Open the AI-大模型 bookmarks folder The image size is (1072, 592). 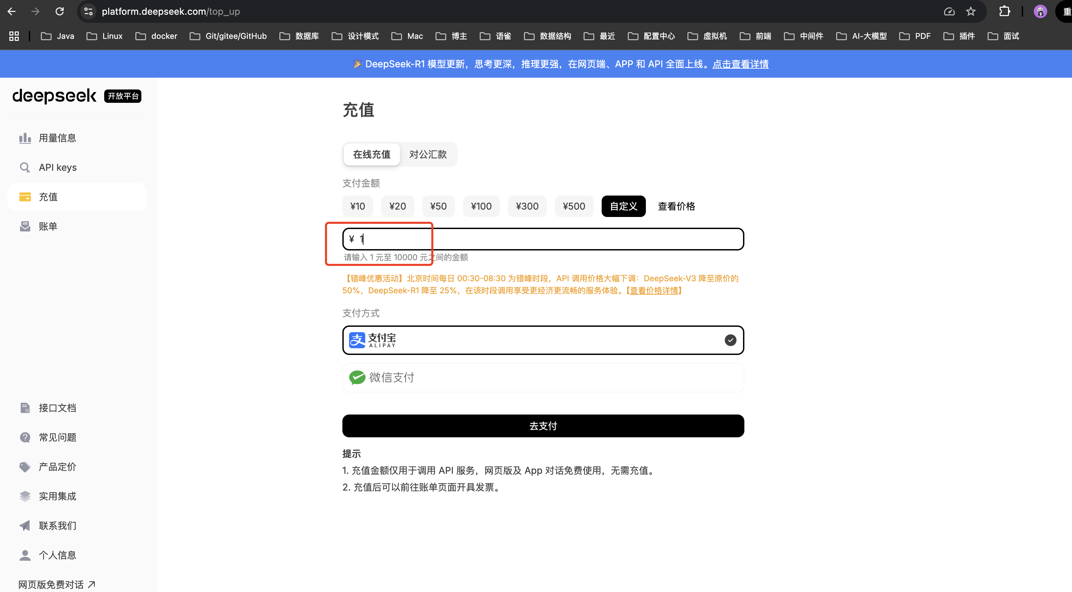point(869,36)
